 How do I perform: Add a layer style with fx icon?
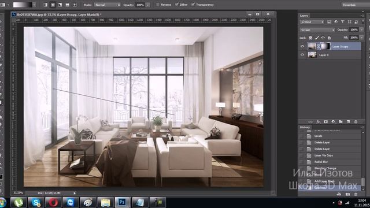coord(319,122)
